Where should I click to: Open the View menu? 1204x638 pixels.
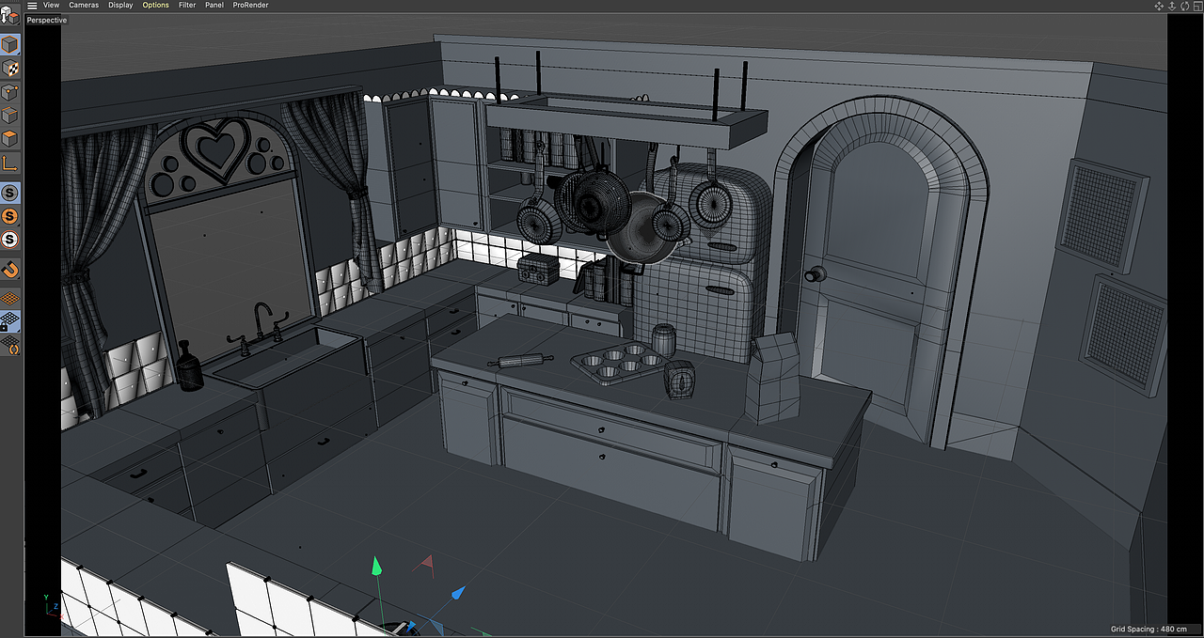[52, 6]
